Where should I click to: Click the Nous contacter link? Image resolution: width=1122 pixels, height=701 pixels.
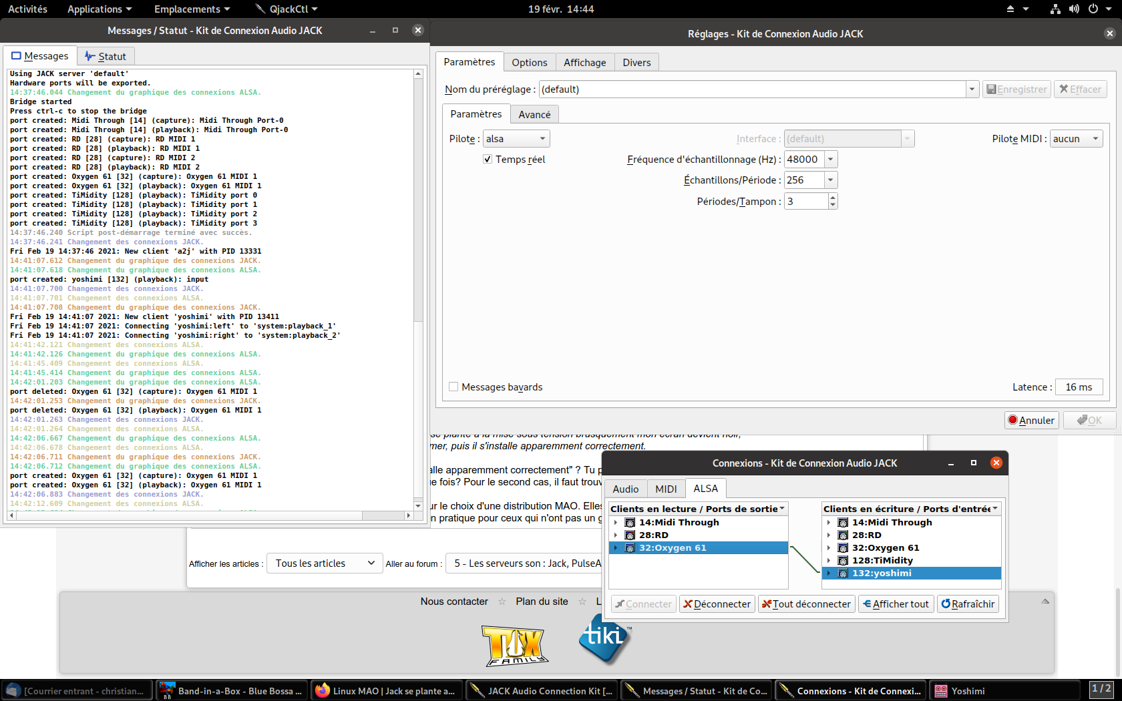[x=454, y=602]
